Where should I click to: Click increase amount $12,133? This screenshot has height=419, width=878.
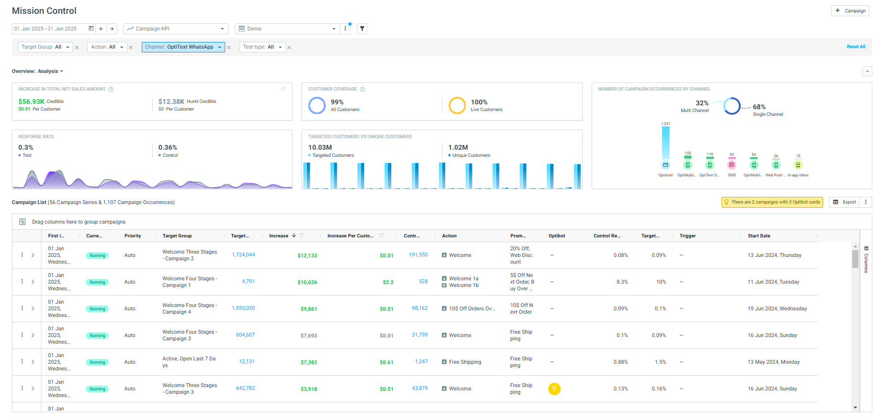pyautogui.click(x=307, y=255)
